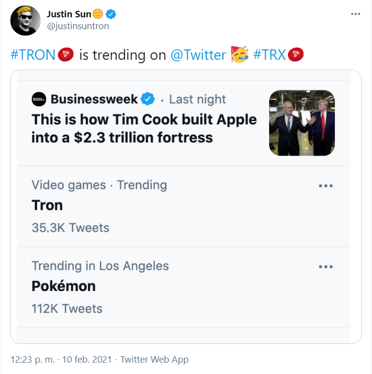Select the Tron trending topic
This screenshot has width=372, height=374.
point(47,205)
